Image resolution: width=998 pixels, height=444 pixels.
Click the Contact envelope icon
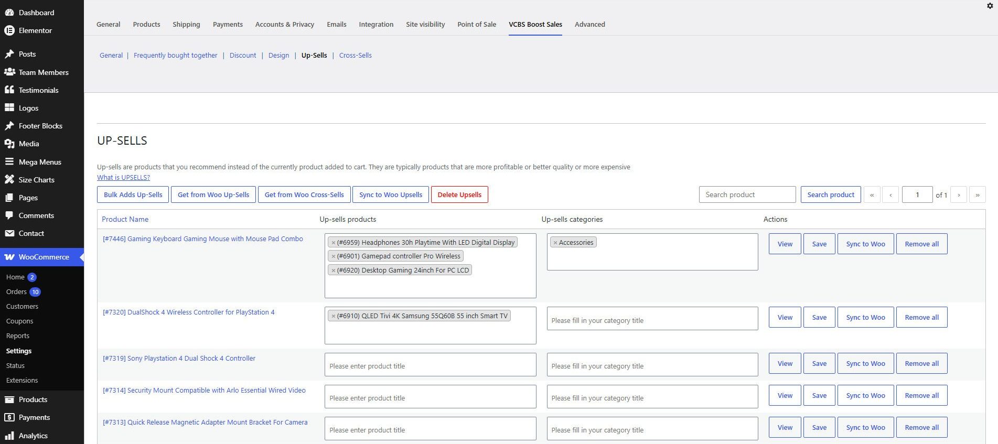9,233
